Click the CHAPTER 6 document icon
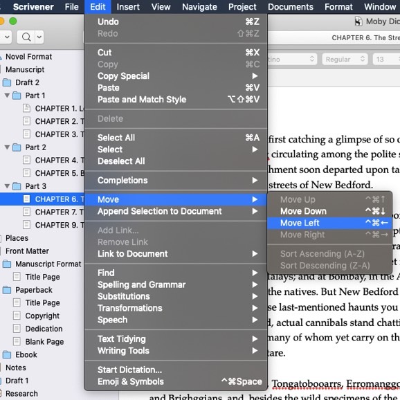 pyautogui.click(x=26, y=199)
